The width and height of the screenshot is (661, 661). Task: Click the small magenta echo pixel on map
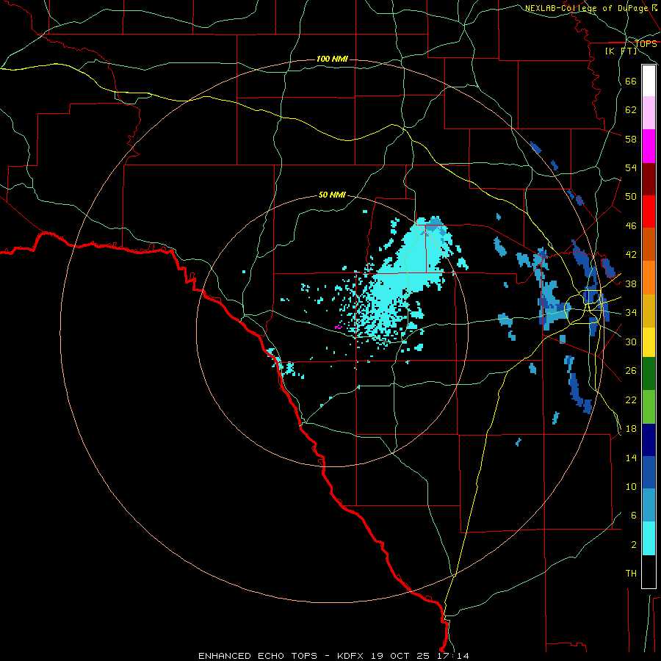click(x=338, y=327)
